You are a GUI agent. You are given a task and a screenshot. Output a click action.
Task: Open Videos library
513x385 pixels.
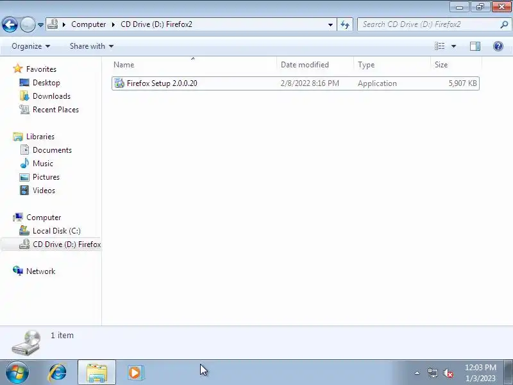pyautogui.click(x=44, y=190)
